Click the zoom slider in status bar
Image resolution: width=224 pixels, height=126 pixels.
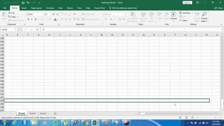206,118
